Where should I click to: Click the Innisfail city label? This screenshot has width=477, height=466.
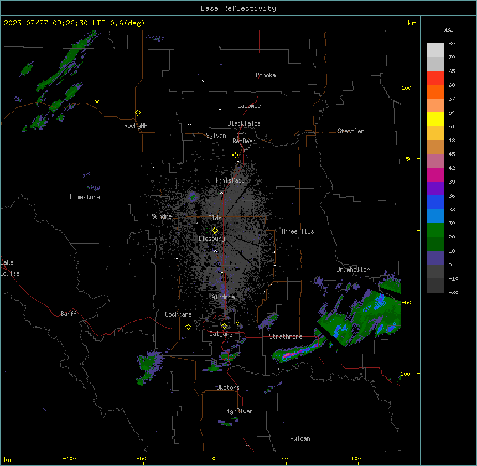(x=230, y=180)
